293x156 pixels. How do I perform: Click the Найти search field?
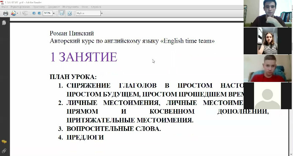[88, 13]
